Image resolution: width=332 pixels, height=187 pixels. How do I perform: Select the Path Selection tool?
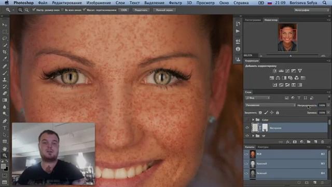tap(5, 135)
